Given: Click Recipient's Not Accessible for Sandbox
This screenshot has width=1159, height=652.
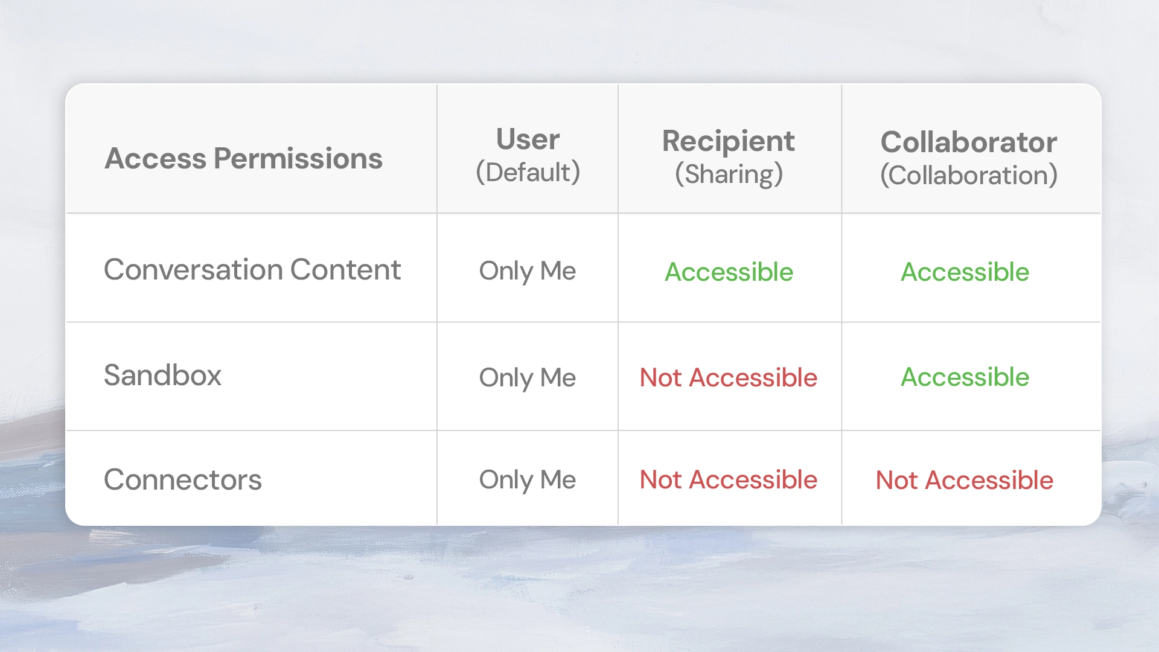Looking at the screenshot, I should click(x=728, y=378).
